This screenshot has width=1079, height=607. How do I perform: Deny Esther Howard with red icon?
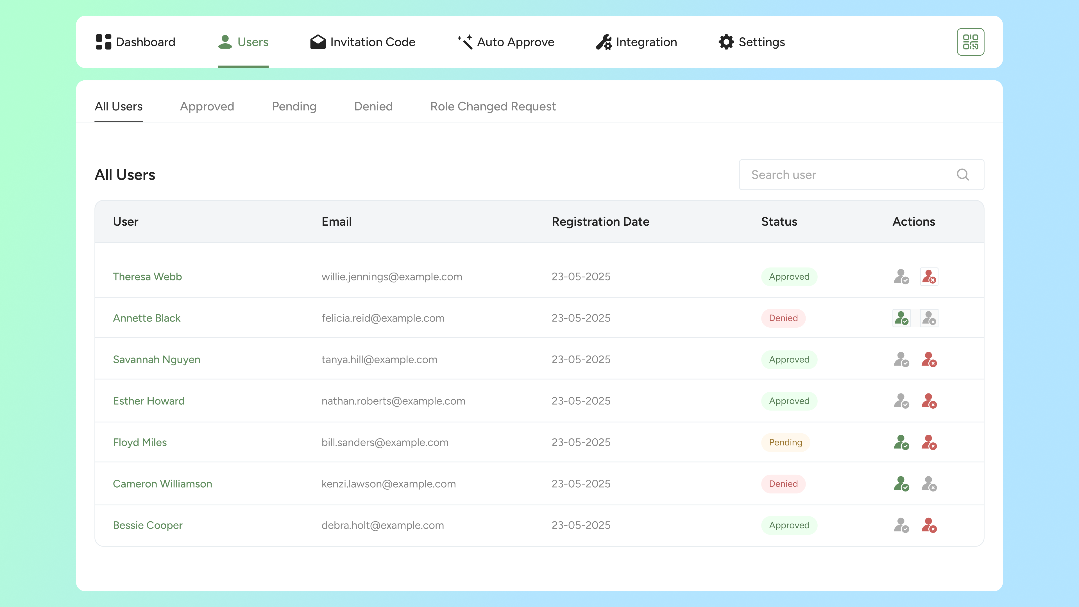(929, 401)
